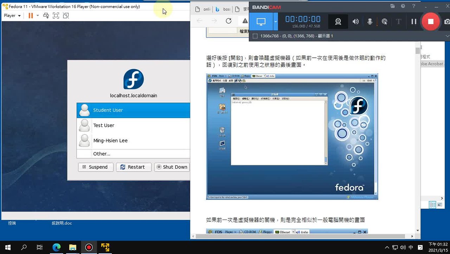The image size is (450, 254).
Task: Switch to the 'onlir' browser tab
Action: (203, 9)
